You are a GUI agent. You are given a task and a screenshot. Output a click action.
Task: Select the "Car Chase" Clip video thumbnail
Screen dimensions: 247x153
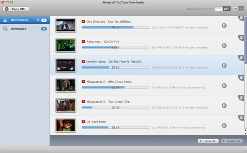66,105
